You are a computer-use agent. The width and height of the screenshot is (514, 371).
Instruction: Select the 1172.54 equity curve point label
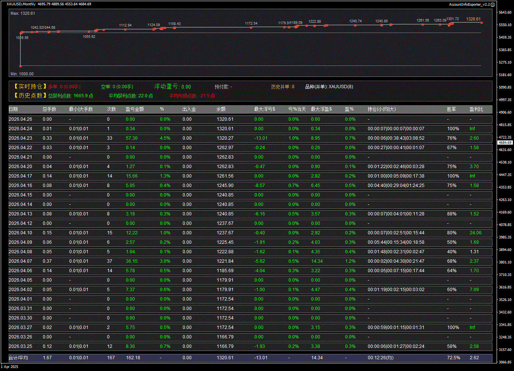tap(251, 23)
